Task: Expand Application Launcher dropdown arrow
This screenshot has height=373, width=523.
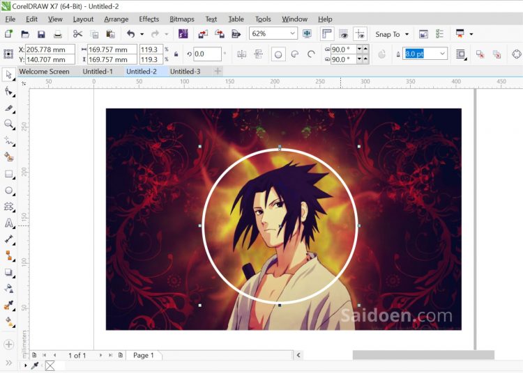Action: (471, 34)
